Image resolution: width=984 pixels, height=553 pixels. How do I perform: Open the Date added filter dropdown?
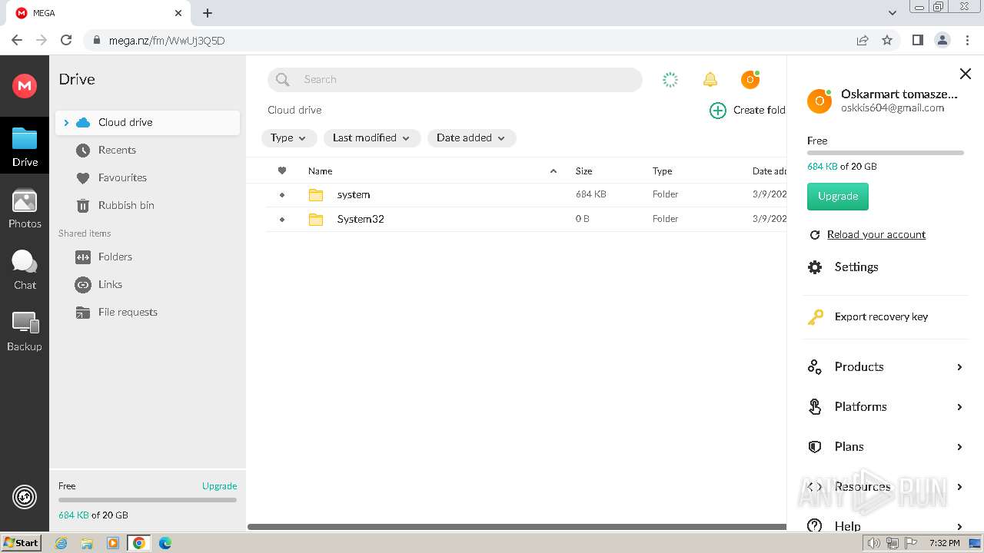(x=471, y=138)
